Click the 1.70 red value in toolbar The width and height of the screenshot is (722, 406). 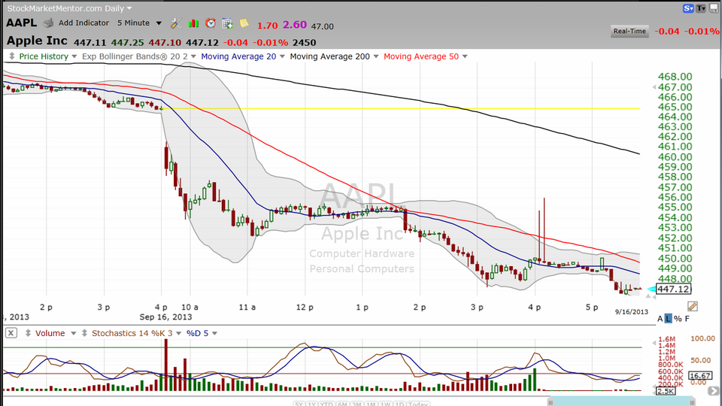click(267, 26)
